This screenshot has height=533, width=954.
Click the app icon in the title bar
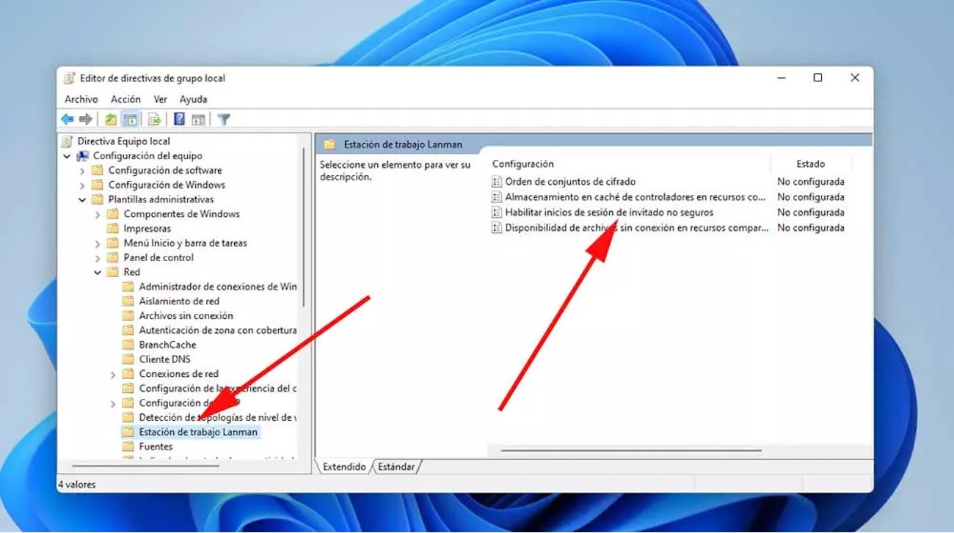69,78
